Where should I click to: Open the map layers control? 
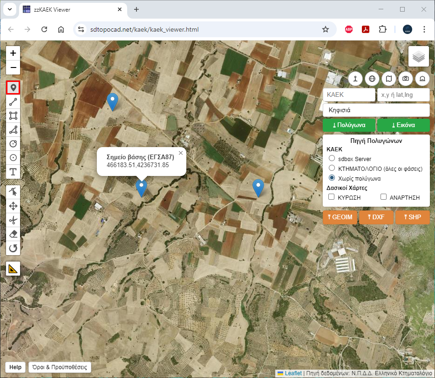point(418,57)
